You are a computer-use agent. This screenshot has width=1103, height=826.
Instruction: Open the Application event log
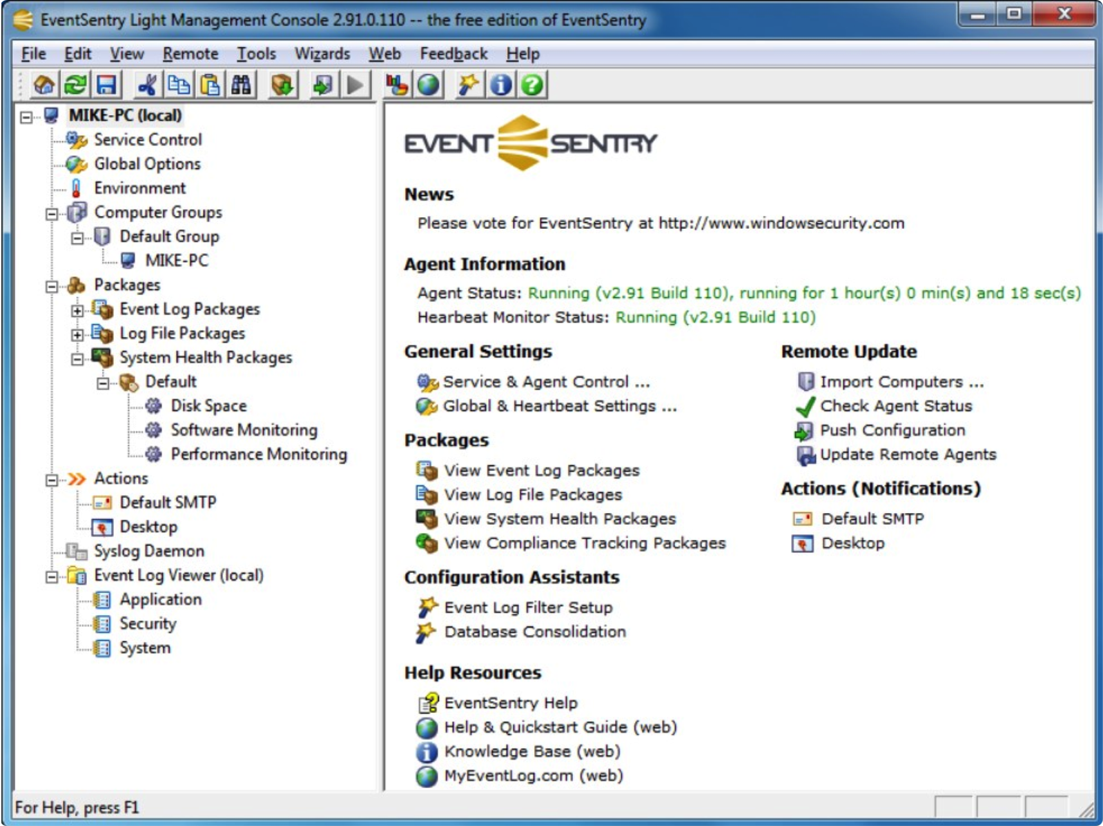161,600
